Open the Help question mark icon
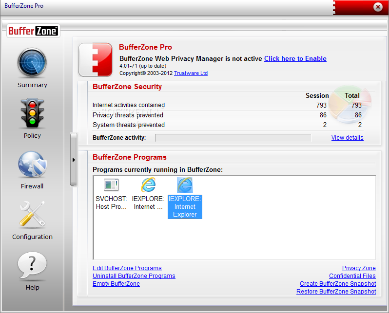Viewport: 389px width, 313px height. pos(32,266)
